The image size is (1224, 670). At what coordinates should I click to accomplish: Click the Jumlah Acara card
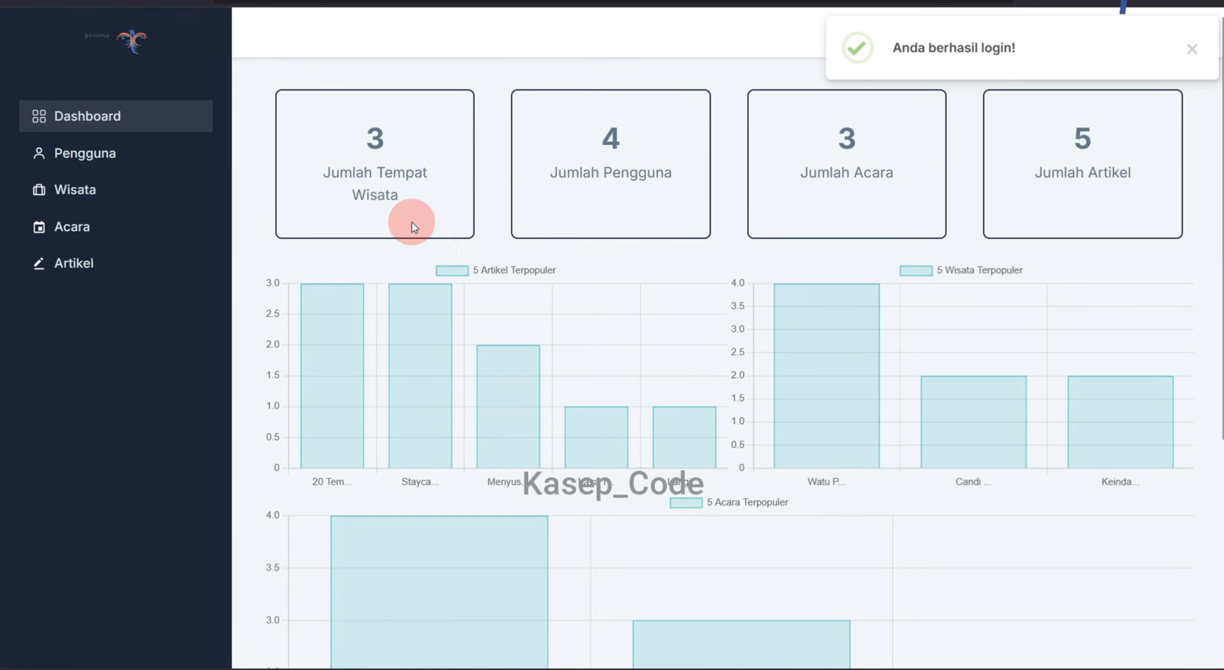point(846,164)
